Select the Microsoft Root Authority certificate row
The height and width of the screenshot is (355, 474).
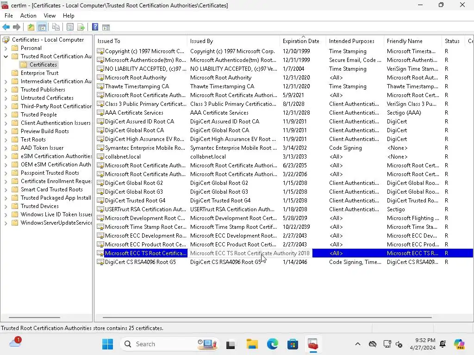coord(284,78)
